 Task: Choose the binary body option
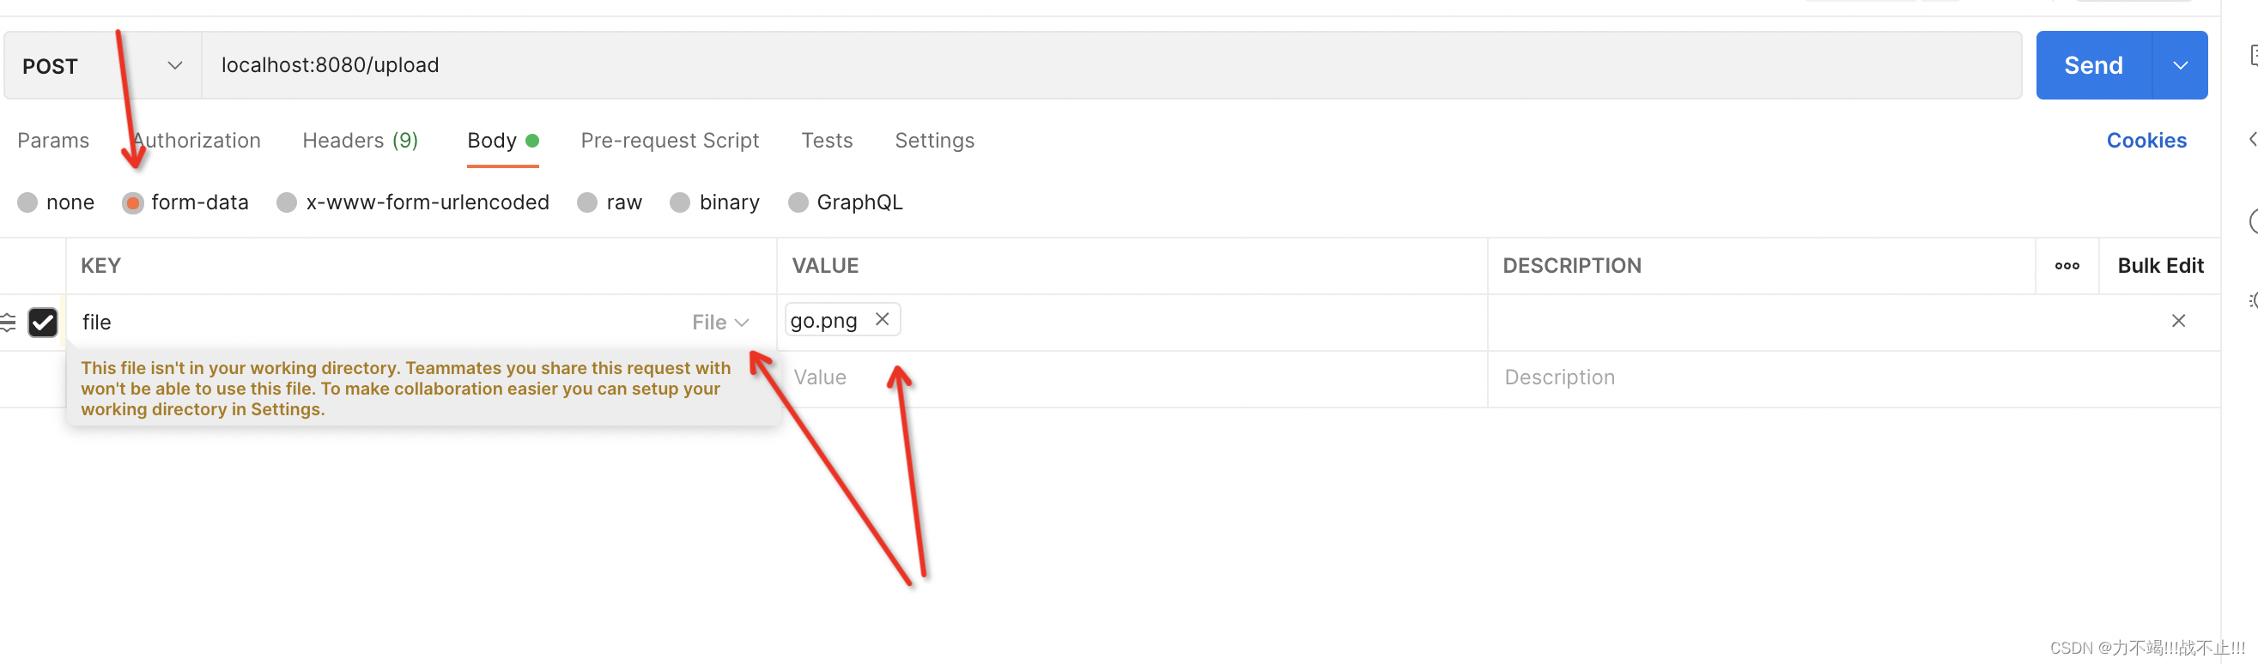(680, 203)
